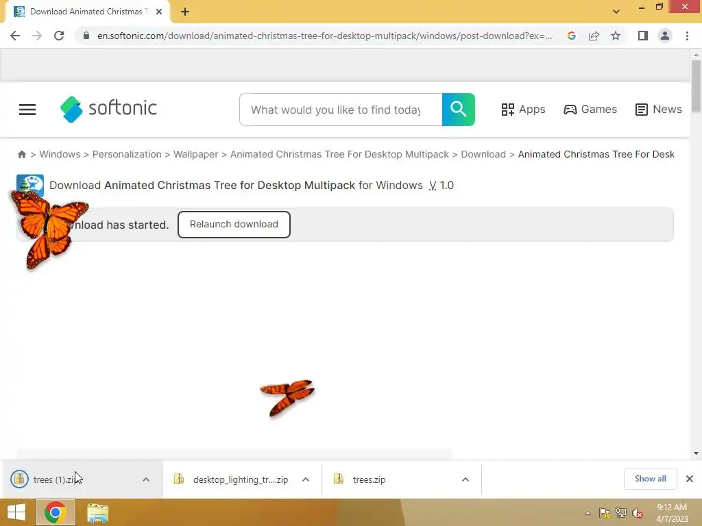Click the app icon beside Download title
The height and width of the screenshot is (526, 702).
(30, 185)
